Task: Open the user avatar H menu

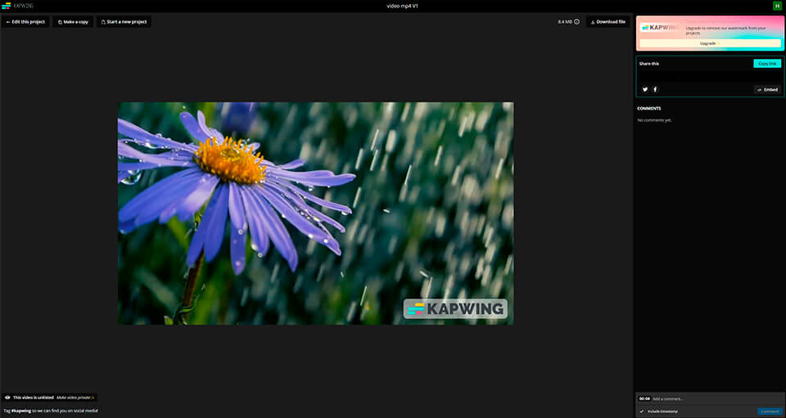Action: [777, 6]
